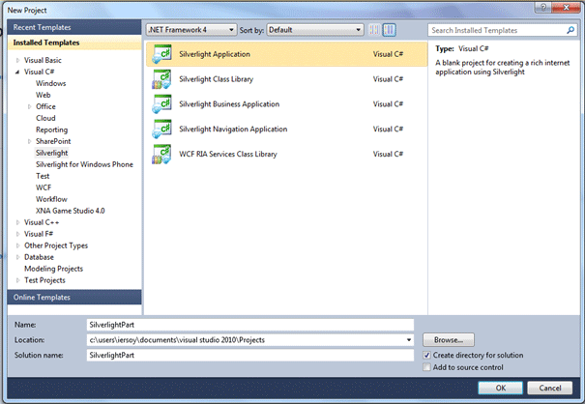Click the Cancel button

point(550,388)
